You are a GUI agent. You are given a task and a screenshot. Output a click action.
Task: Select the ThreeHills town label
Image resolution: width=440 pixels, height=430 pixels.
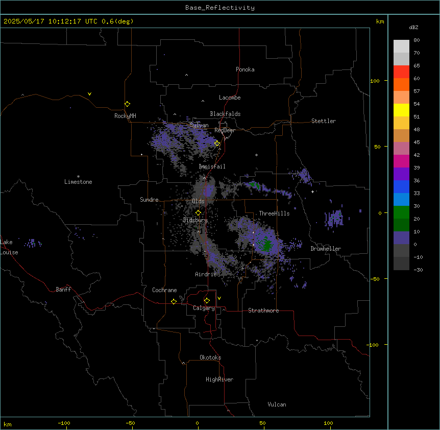[x=274, y=213]
